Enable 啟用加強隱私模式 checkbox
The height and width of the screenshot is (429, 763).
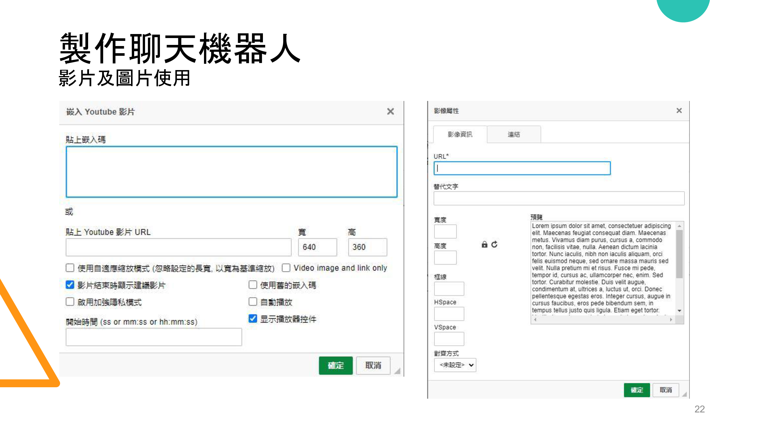coord(70,302)
